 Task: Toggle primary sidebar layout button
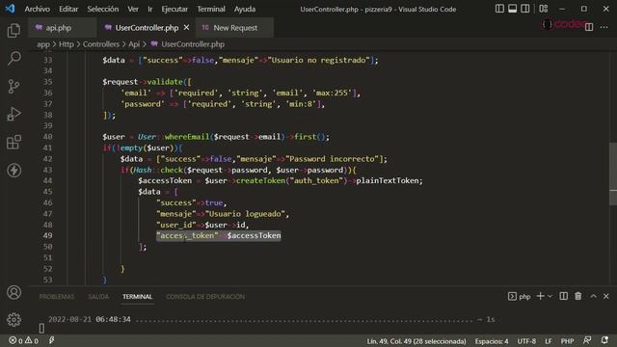(499, 9)
